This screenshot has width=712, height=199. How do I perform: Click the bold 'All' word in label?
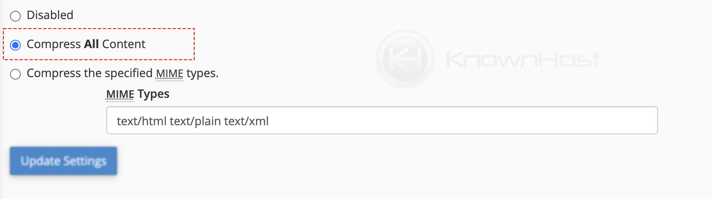click(91, 44)
